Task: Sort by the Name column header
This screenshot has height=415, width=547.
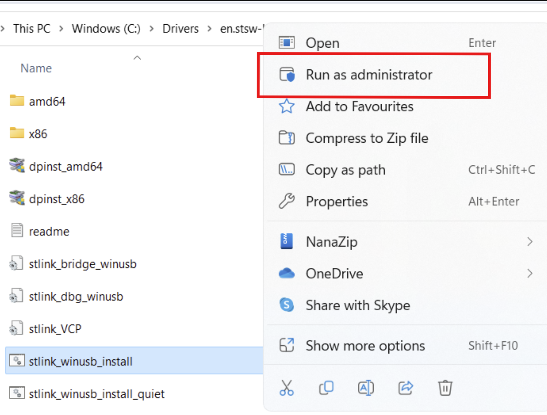Action: click(x=36, y=68)
